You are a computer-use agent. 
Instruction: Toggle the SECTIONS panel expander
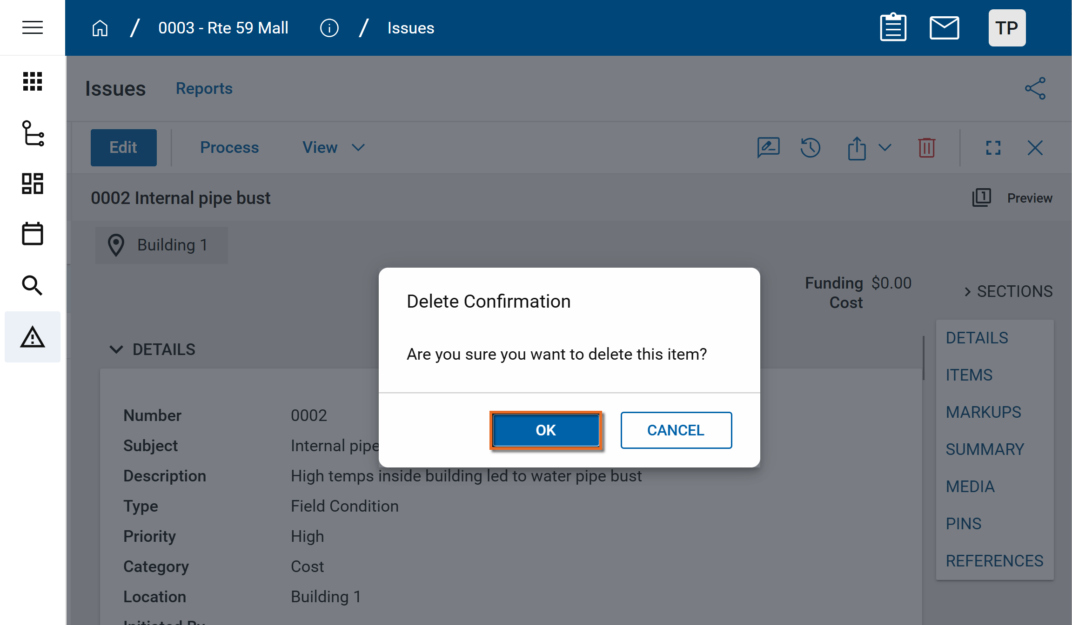click(x=968, y=291)
